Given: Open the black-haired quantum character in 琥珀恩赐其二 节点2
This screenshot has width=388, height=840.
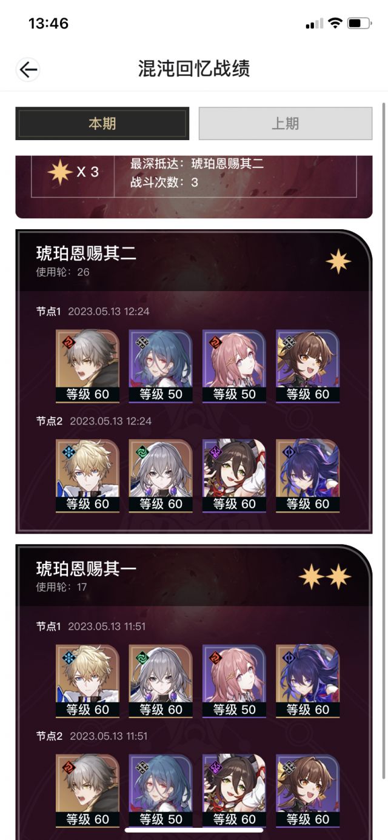Looking at the screenshot, I should 234,476.
